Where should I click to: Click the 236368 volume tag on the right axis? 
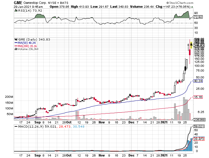(199, 120)
